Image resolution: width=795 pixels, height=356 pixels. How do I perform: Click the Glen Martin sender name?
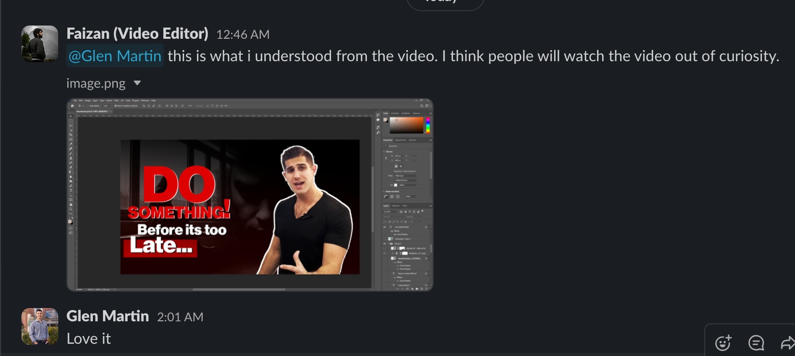tap(108, 316)
